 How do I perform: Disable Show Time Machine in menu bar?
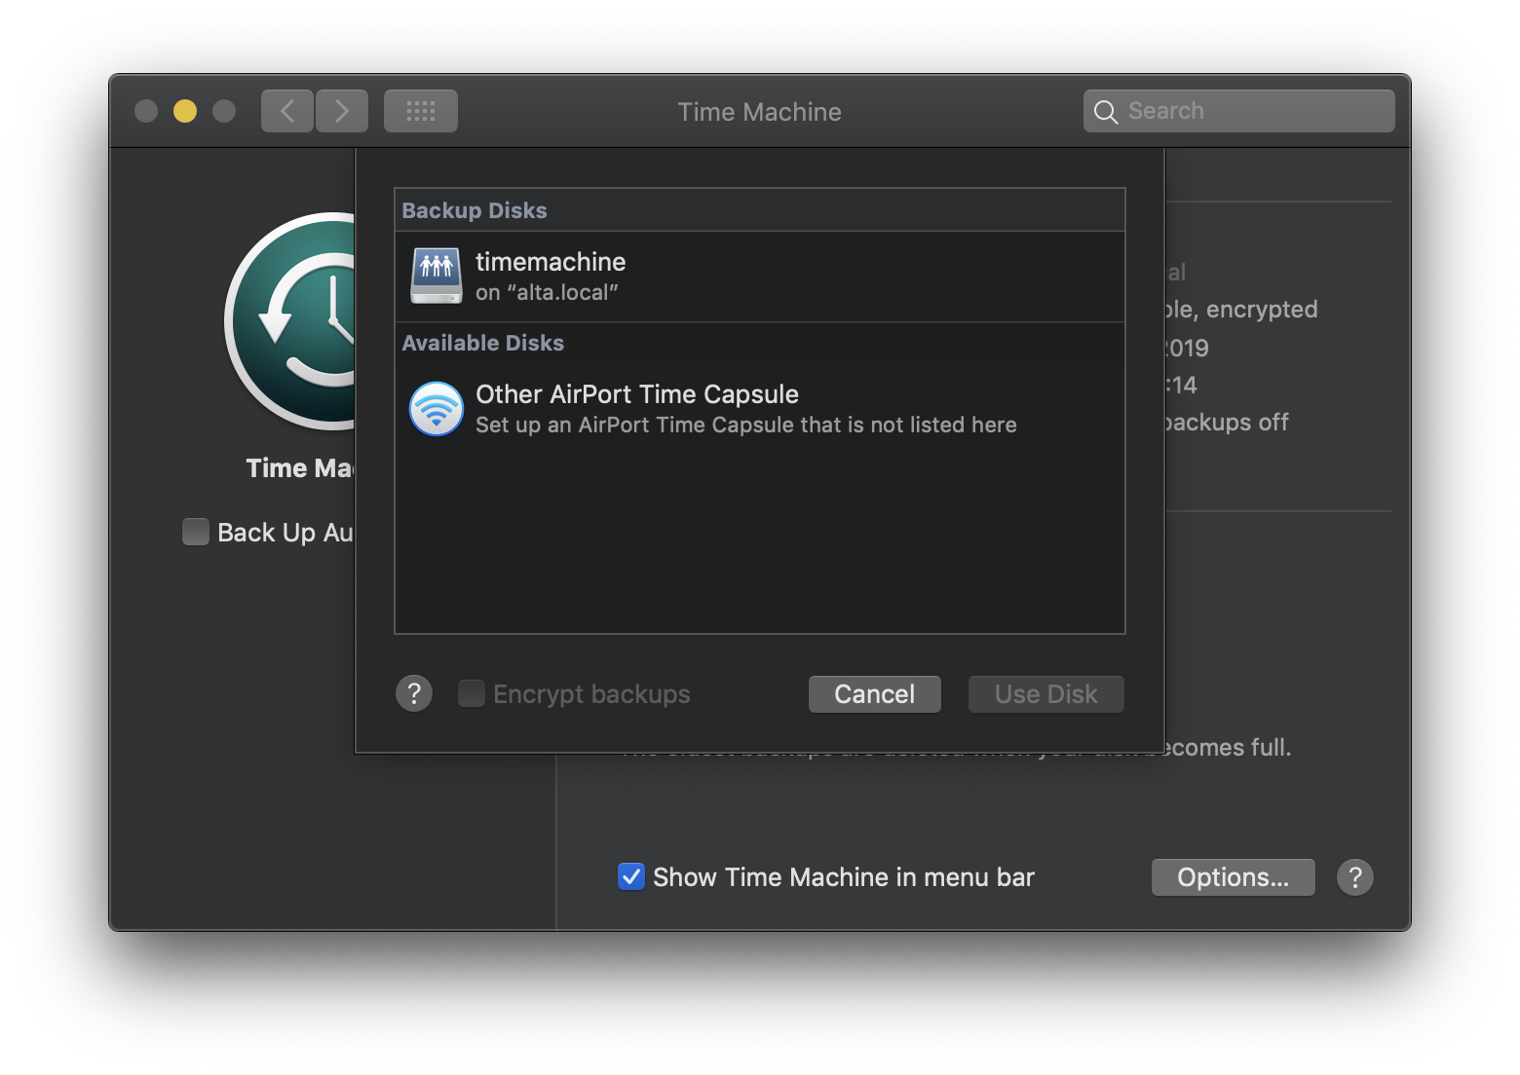[629, 876]
